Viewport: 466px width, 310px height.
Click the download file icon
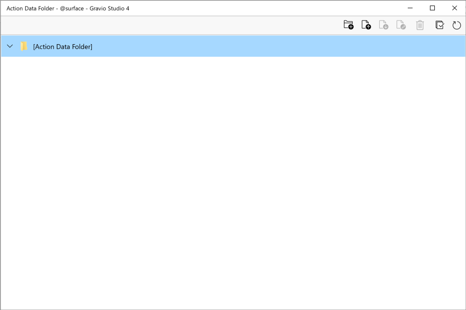click(384, 25)
